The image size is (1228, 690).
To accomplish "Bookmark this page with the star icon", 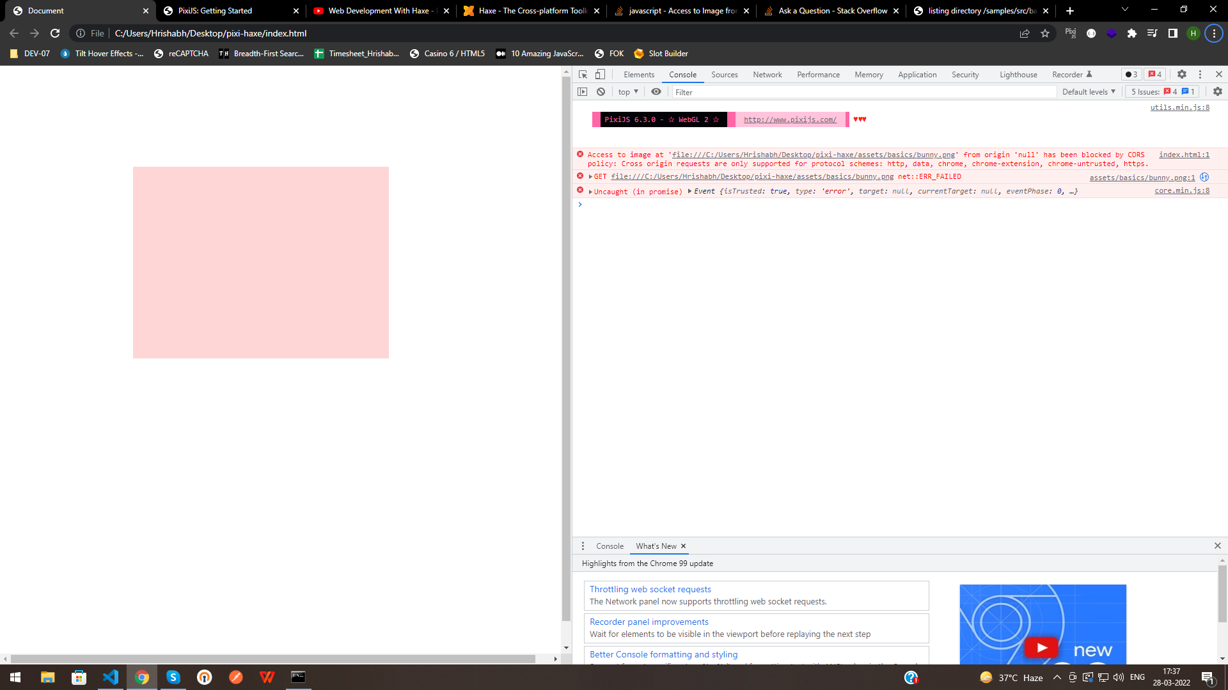I will point(1045,33).
